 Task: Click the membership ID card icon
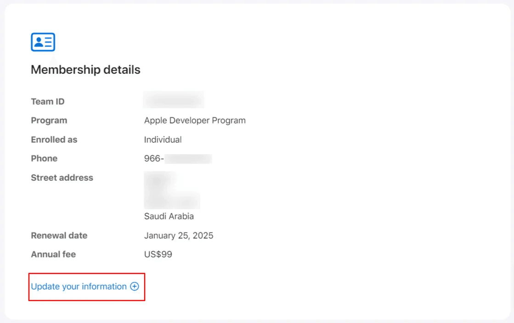point(43,42)
